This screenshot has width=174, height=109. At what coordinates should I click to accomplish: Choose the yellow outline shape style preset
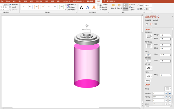tap(49, 7)
